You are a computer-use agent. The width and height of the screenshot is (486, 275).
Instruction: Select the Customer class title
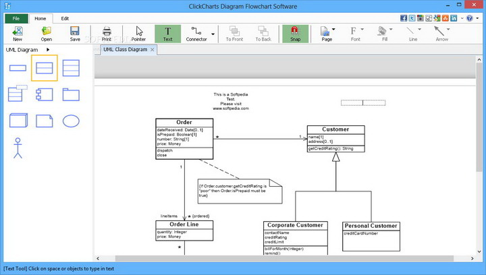[335, 129]
